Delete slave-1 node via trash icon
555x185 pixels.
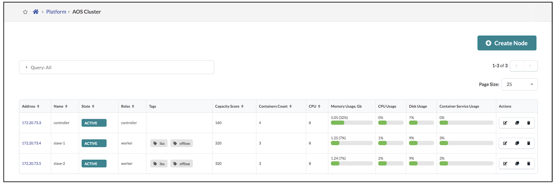(x=529, y=143)
